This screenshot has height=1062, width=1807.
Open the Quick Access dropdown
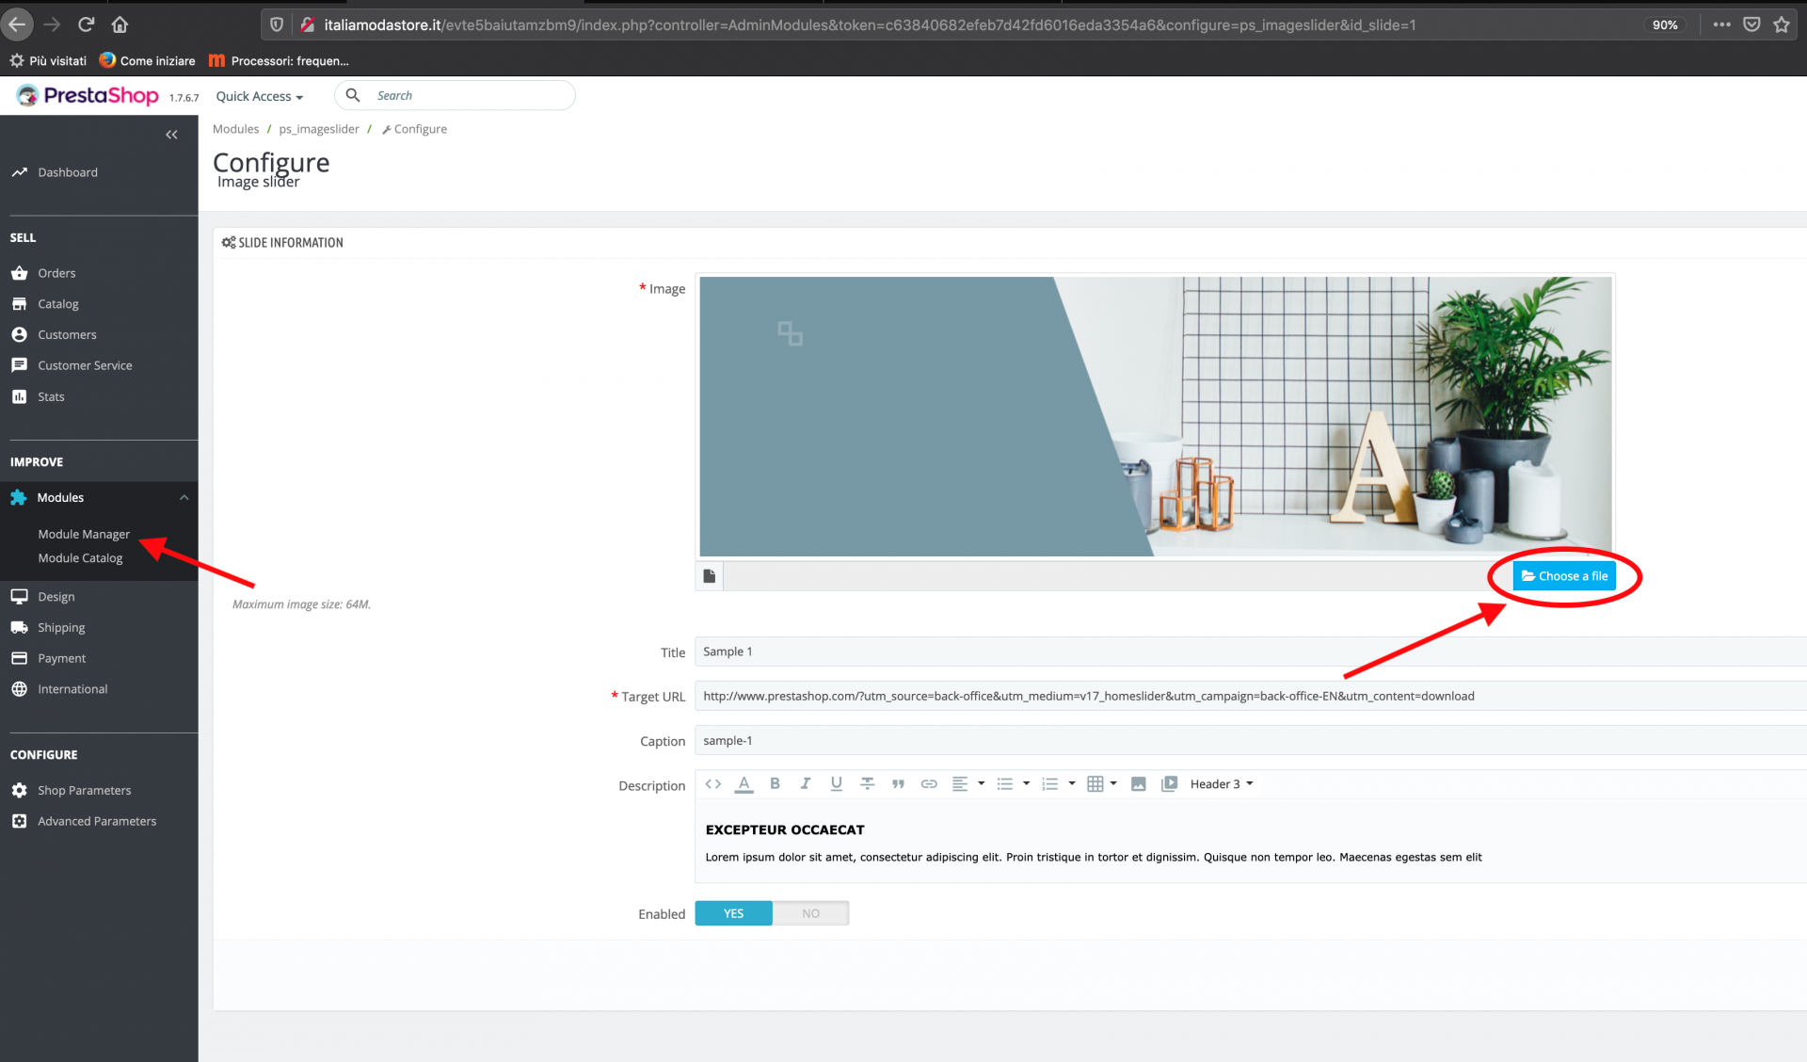click(259, 96)
